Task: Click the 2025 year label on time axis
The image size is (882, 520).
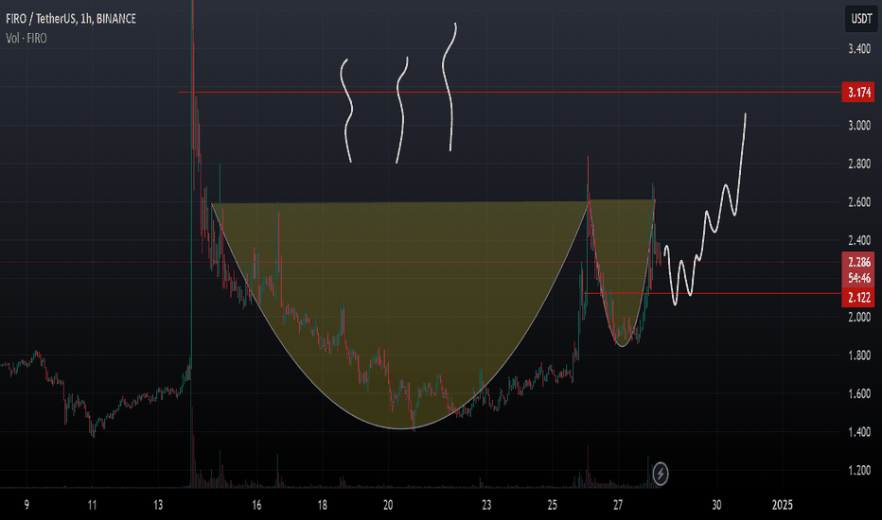Action: pyautogui.click(x=783, y=505)
